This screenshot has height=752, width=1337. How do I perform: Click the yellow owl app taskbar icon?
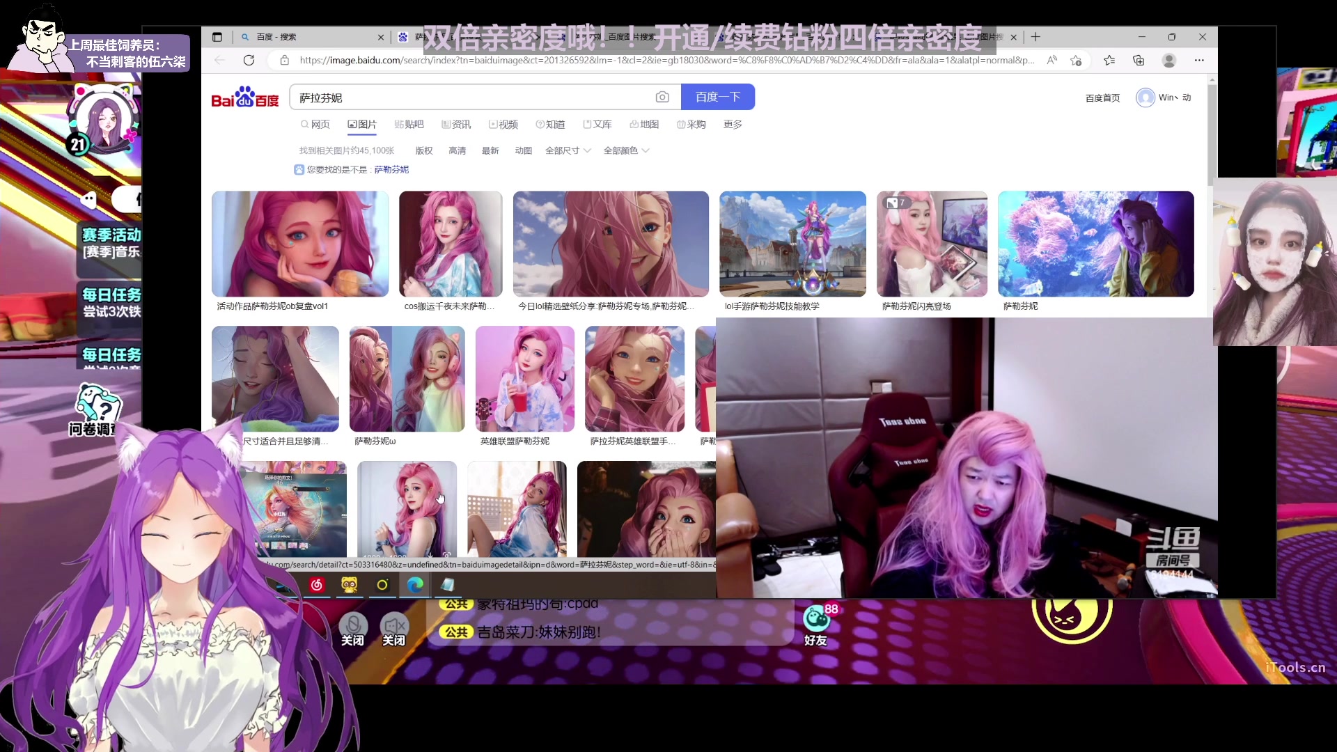(x=350, y=585)
